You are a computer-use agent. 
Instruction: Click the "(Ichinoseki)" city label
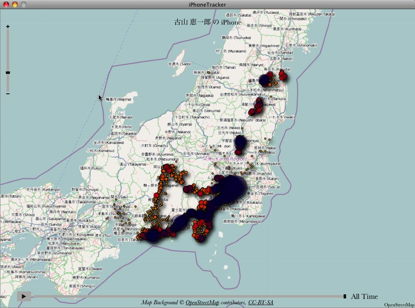tap(297, 19)
